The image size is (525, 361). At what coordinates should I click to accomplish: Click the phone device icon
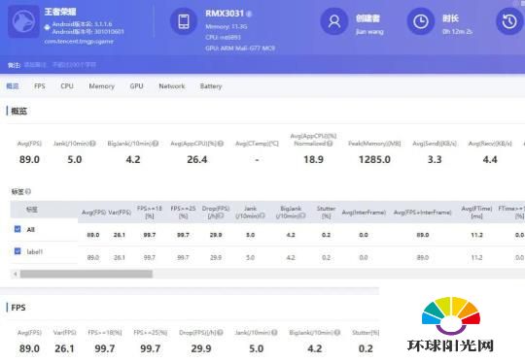pos(184,21)
